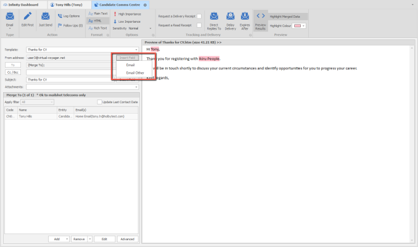
Task: Click the Advanced button
Action: [126, 239]
